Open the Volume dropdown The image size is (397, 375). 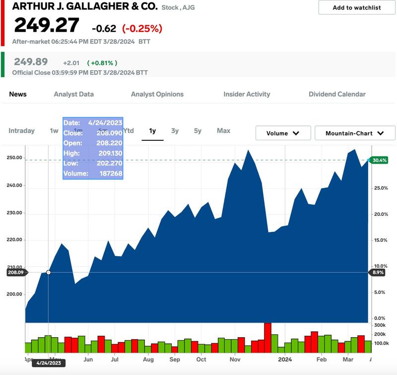click(x=283, y=133)
